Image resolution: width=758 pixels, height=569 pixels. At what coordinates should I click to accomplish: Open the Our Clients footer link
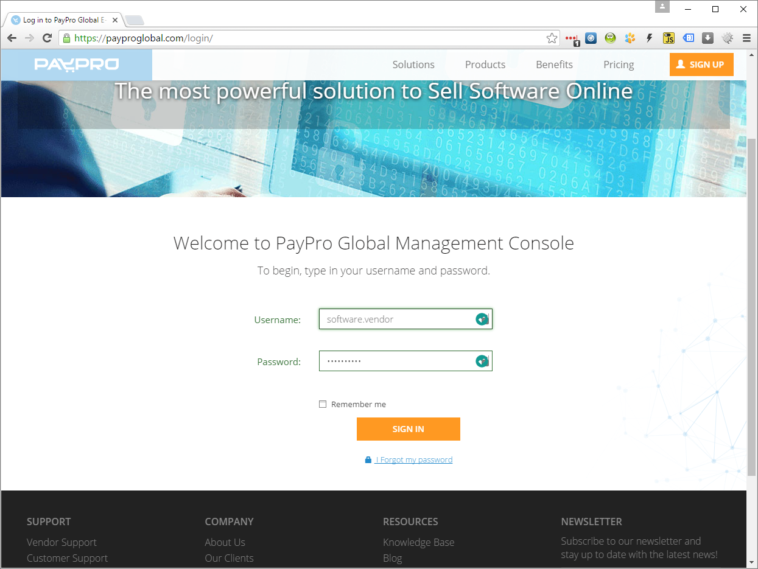pos(229,558)
